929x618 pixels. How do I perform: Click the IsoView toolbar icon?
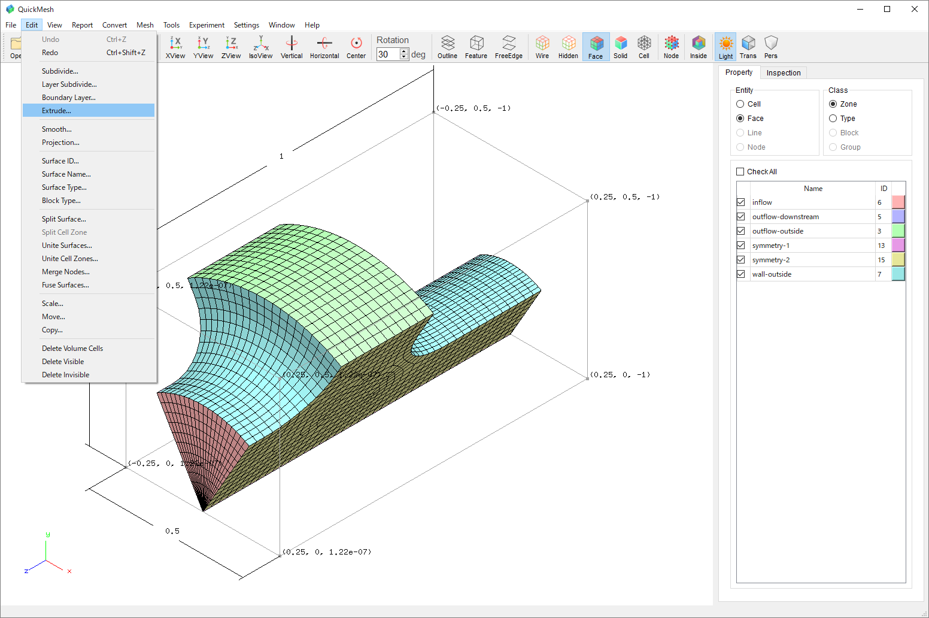pos(260,47)
